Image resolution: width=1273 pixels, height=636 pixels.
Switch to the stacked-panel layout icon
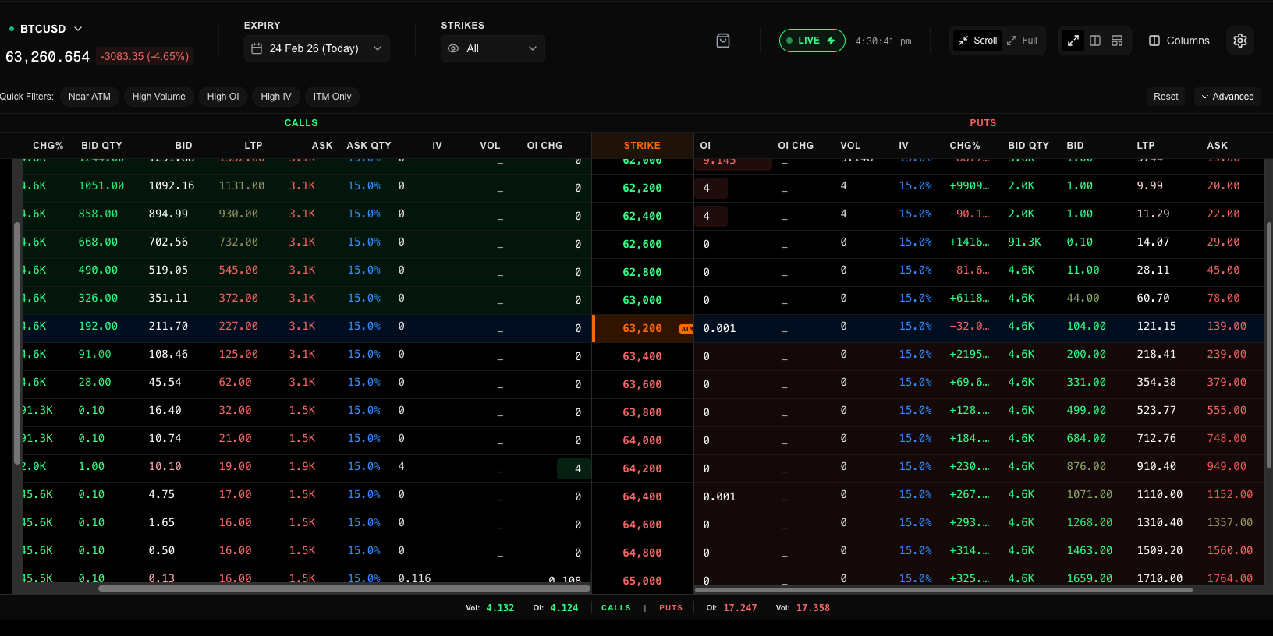coord(1117,41)
